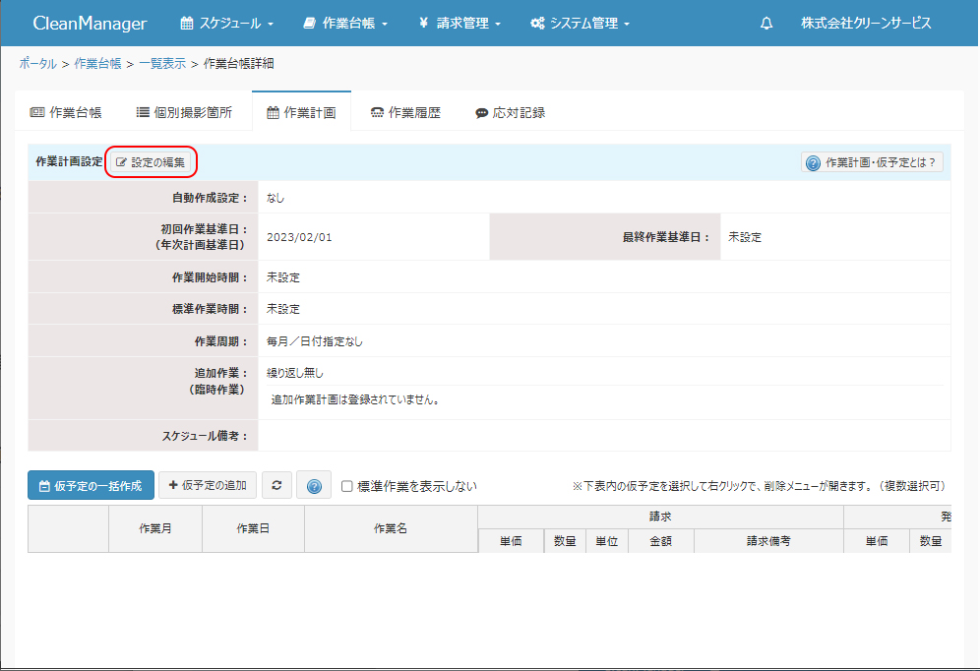The width and height of the screenshot is (980, 671).
Task: Switch to the 作業台帳 tab
Action: (66, 113)
